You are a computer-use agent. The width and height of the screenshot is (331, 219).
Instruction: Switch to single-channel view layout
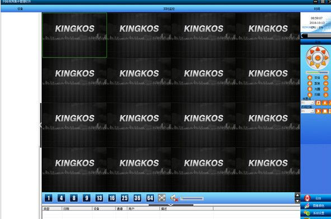49,198
